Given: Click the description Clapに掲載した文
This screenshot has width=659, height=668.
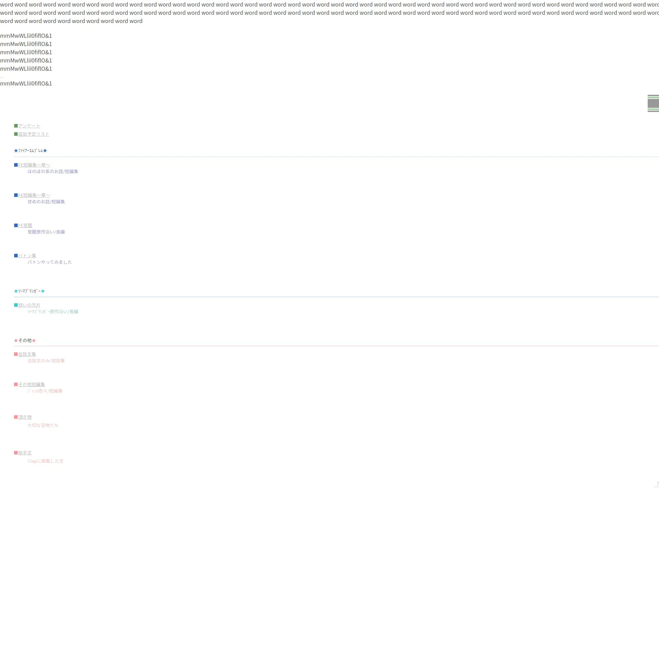Looking at the screenshot, I should [45, 461].
